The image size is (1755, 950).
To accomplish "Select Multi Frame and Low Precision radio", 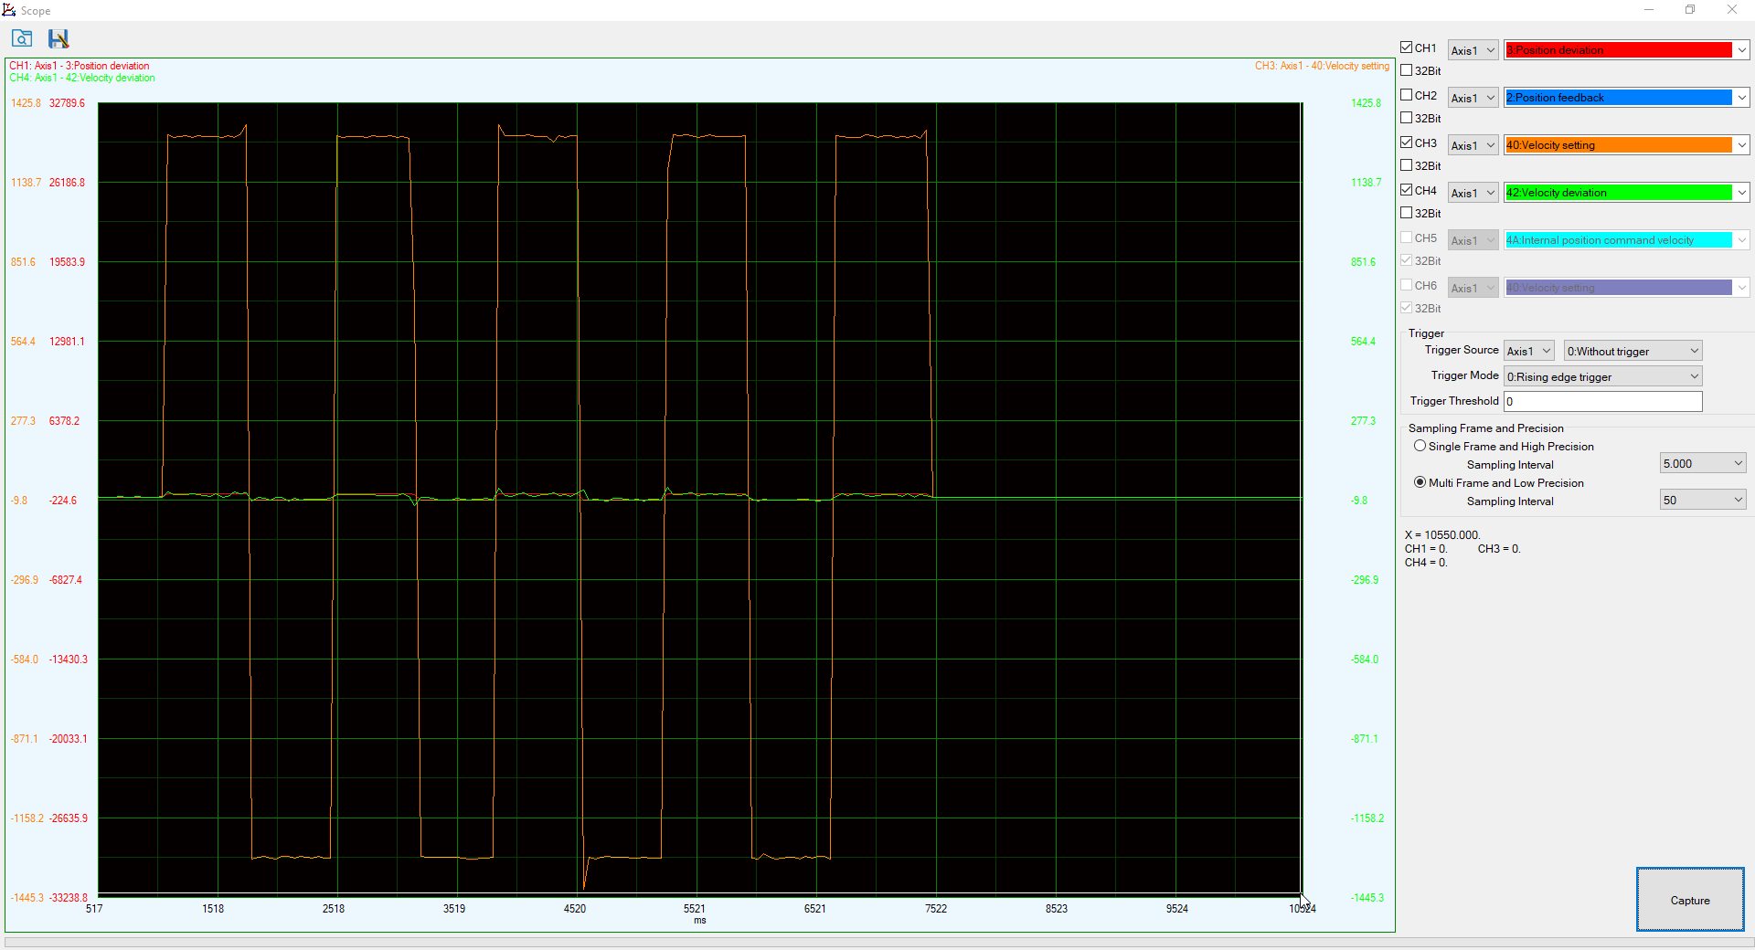I will (x=1420, y=482).
